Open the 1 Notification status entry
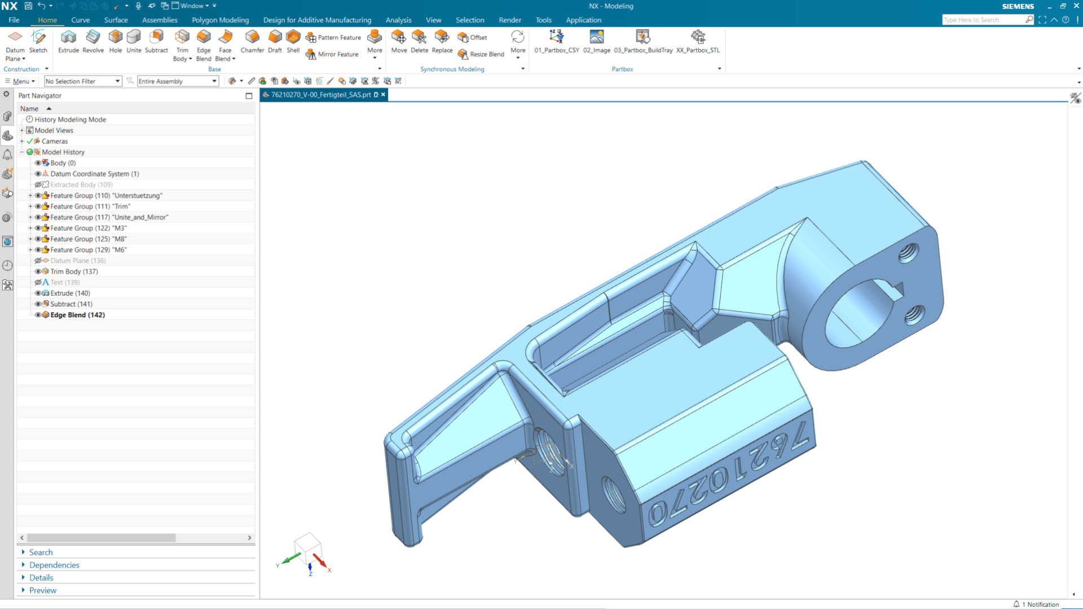This screenshot has height=609, width=1083. coord(1036,604)
